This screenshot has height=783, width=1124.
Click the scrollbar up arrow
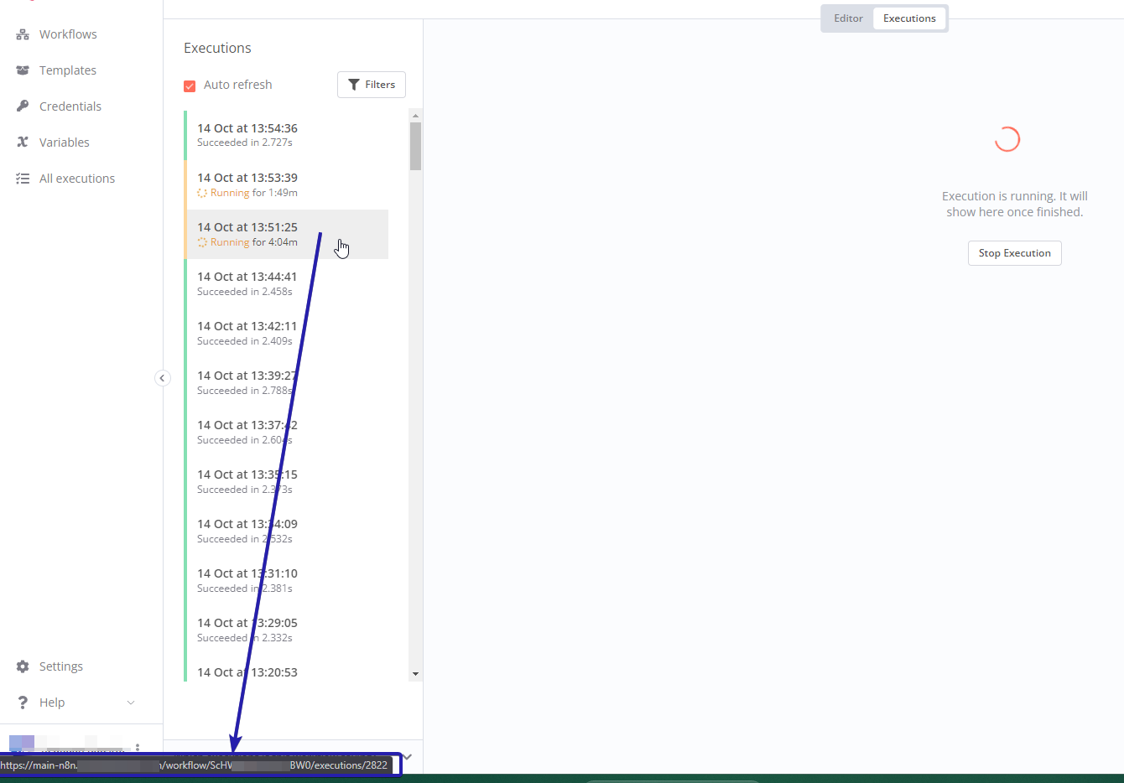tap(415, 115)
